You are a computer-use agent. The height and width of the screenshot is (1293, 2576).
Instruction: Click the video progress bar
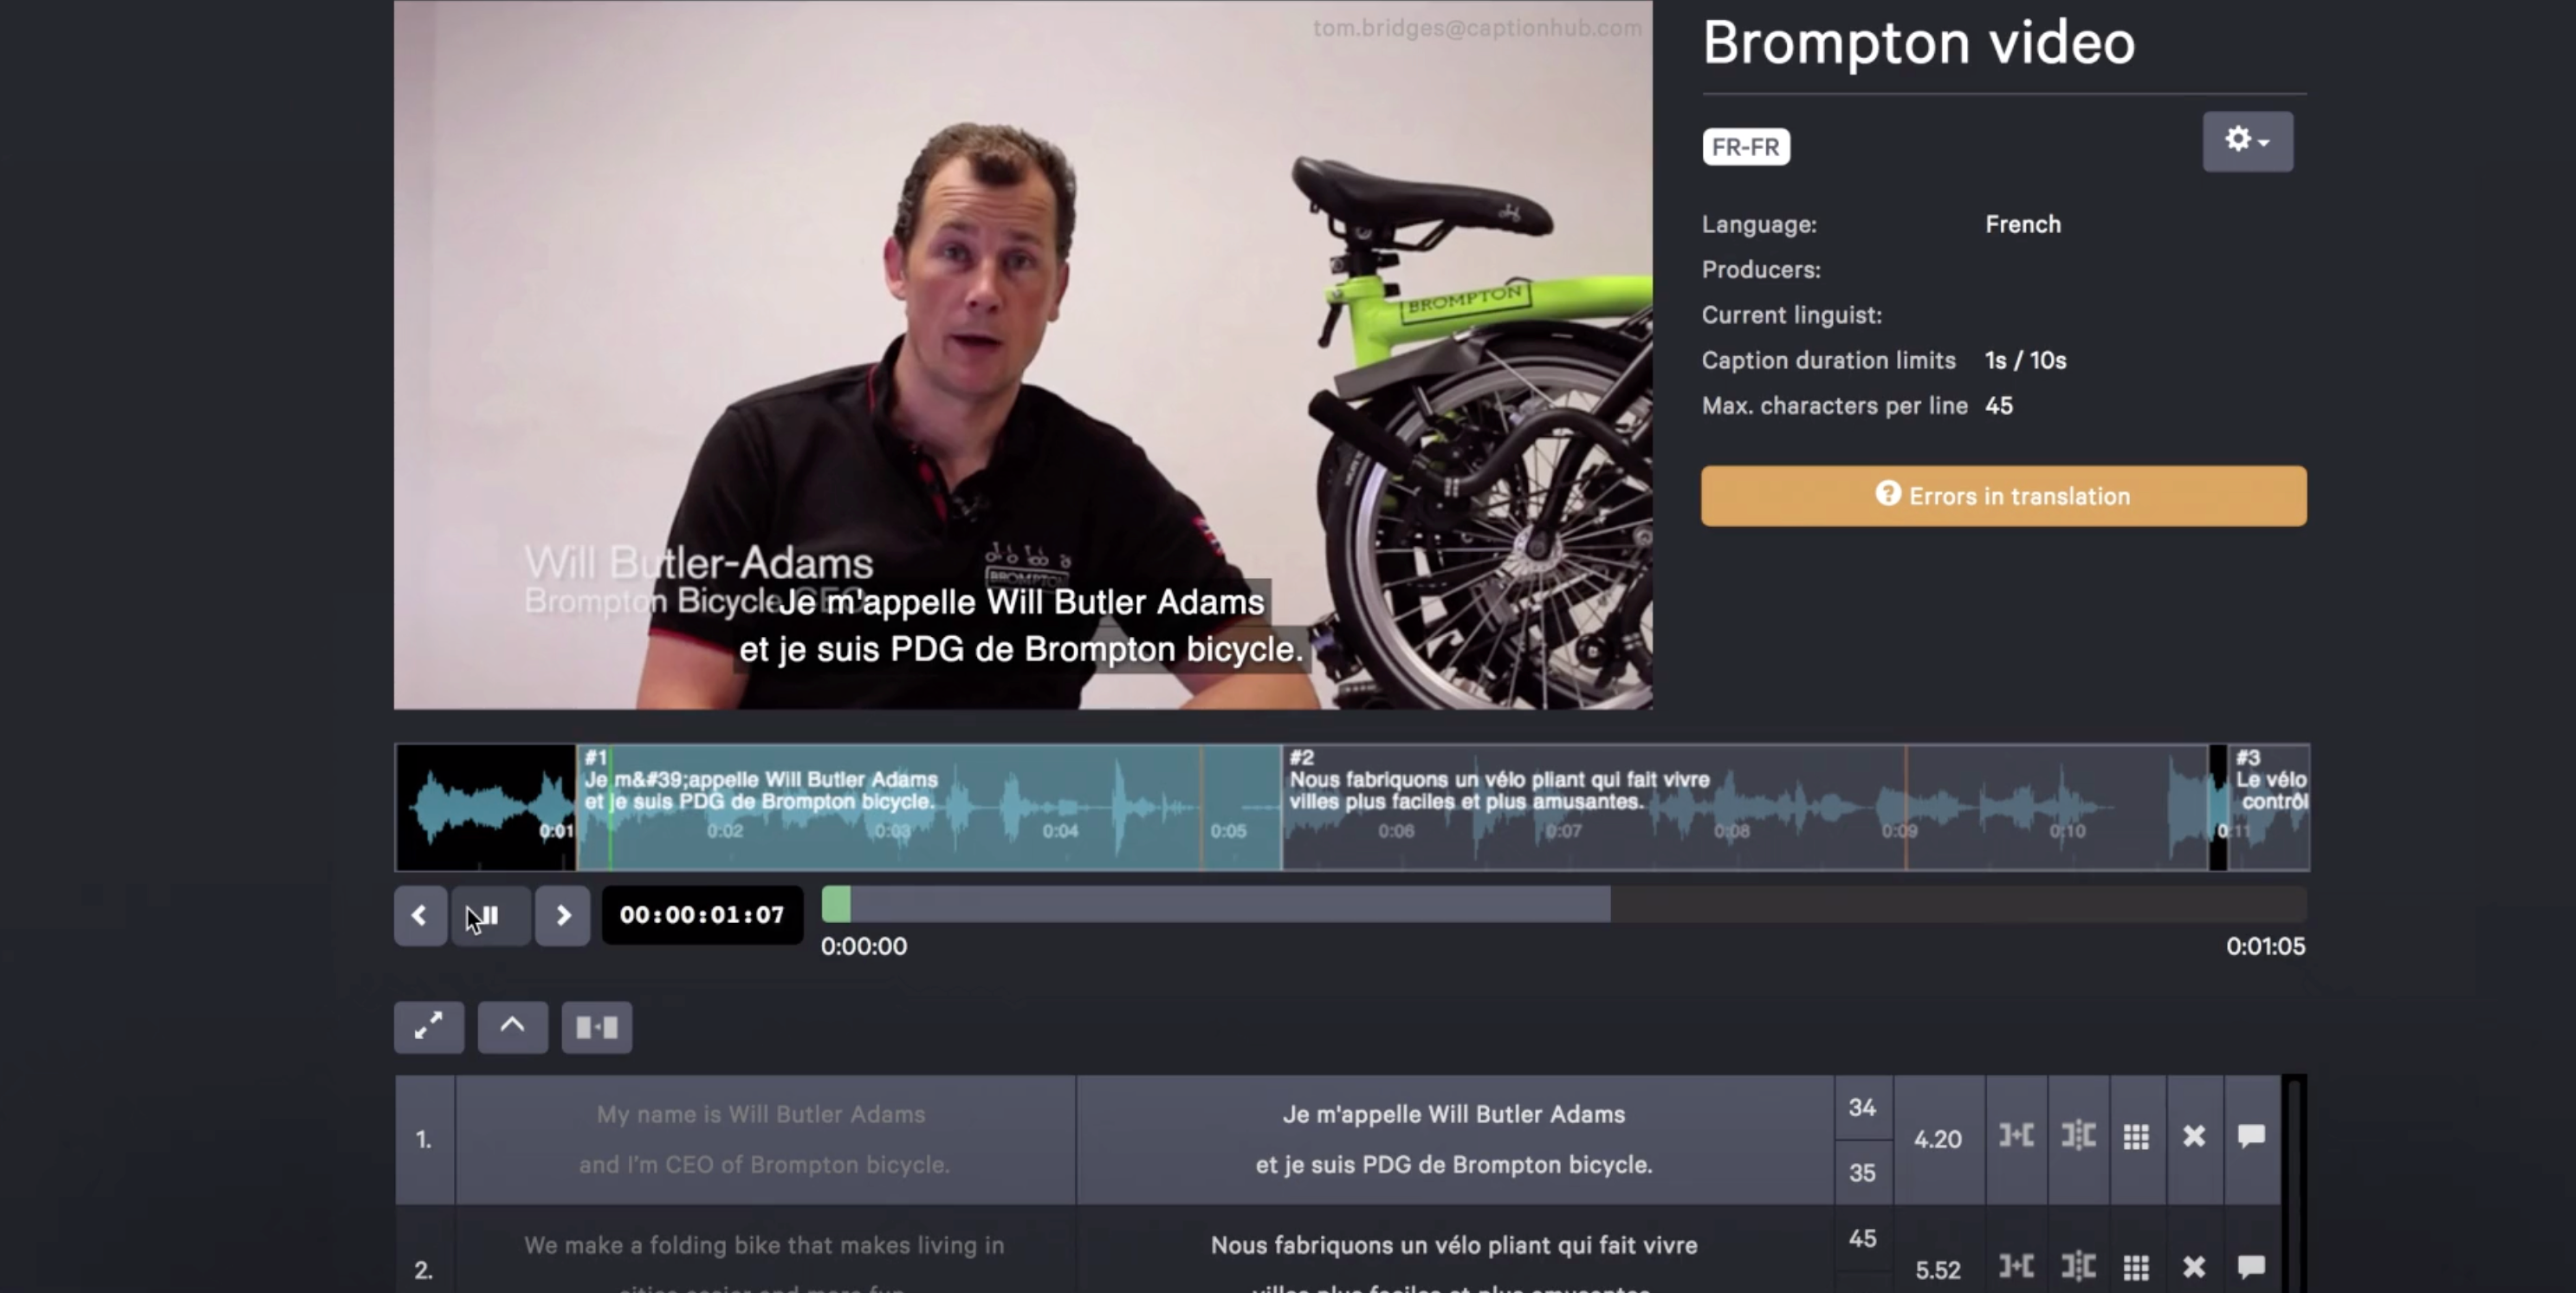tap(1564, 905)
